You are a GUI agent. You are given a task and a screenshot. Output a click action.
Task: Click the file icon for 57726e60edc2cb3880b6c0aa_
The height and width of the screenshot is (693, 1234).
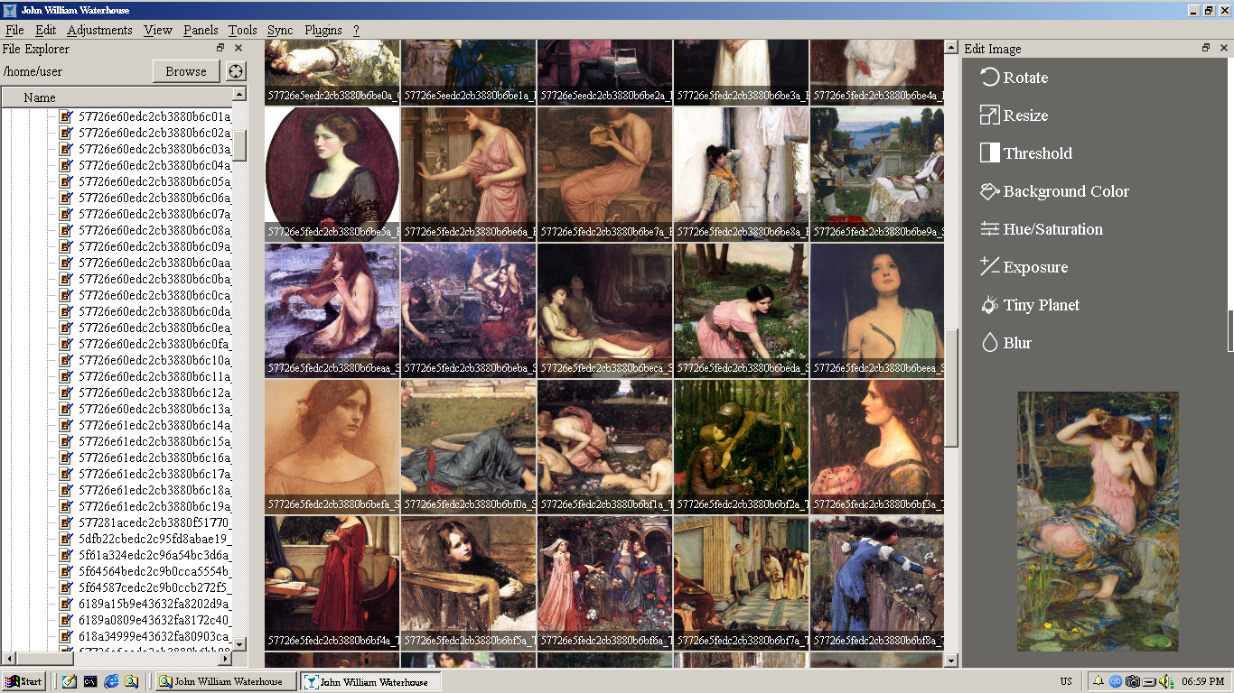coord(66,263)
